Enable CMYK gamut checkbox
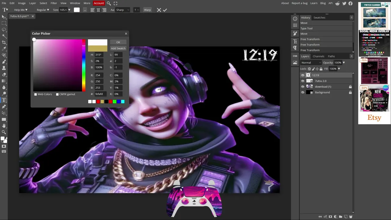391x220 pixels. tap(57, 94)
